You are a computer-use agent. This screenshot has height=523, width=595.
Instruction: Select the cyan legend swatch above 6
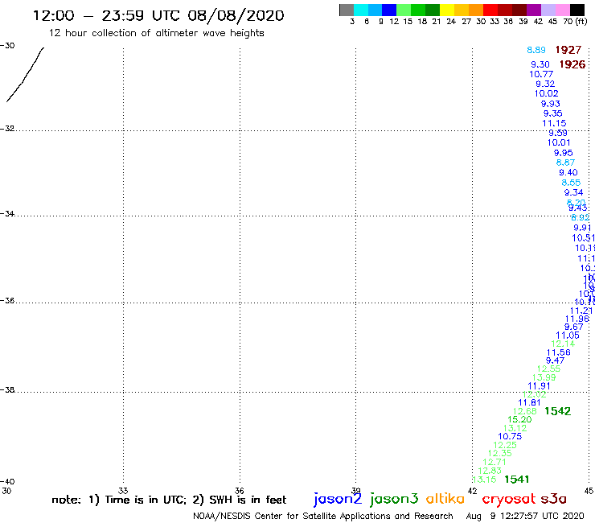click(361, 10)
